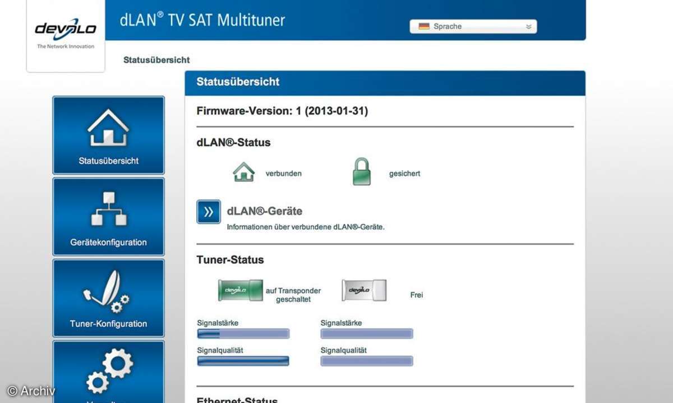
Task: Open the gears settings sidebar tile
Action: pyautogui.click(x=108, y=372)
